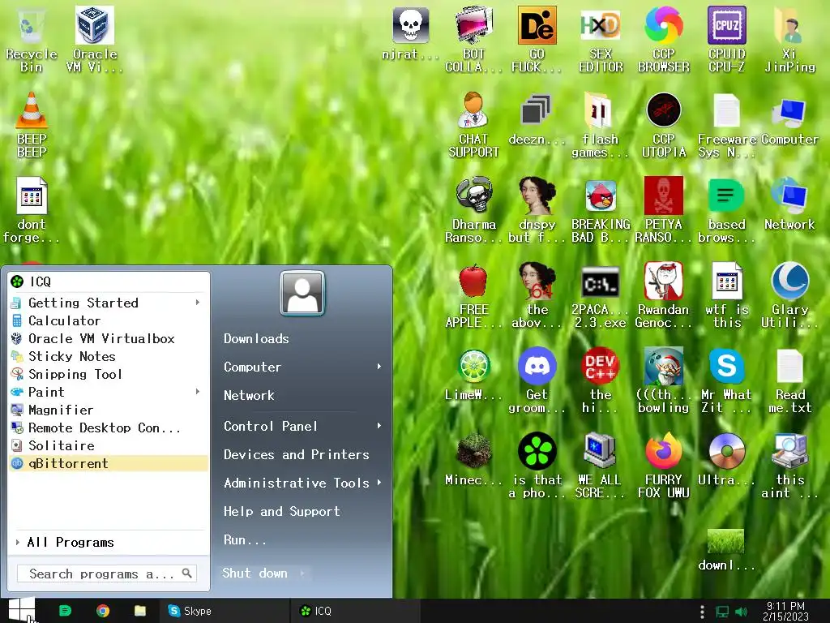Click the Windows Start button
Screen dimensions: 830x623
(x=21, y=610)
